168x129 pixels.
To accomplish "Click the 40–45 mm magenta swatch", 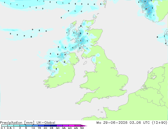I will (72, 126).
